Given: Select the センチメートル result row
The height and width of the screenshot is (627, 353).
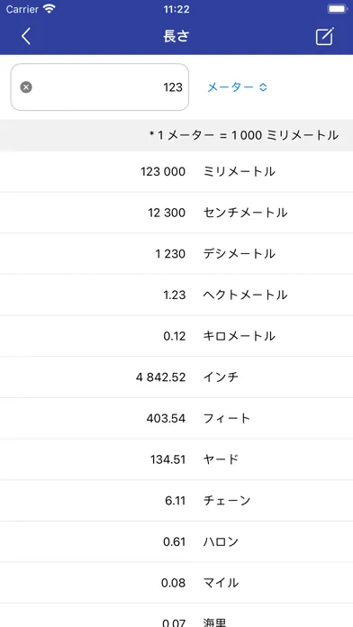Looking at the screenshot, I should click(176, 213).
